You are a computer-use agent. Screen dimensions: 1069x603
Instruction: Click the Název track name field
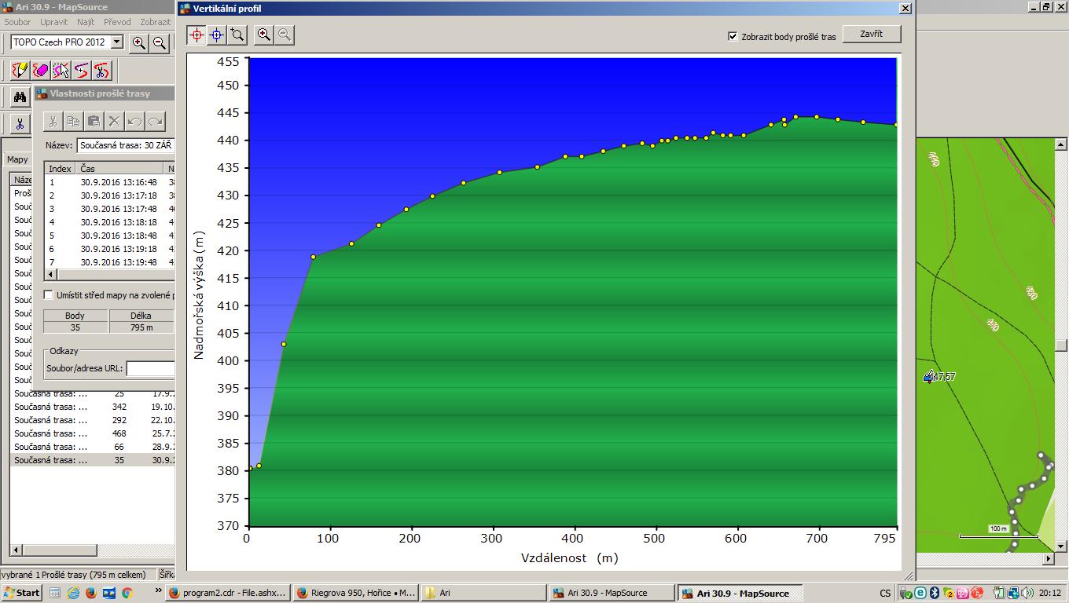pyautogui.click(x=126, y=145)
